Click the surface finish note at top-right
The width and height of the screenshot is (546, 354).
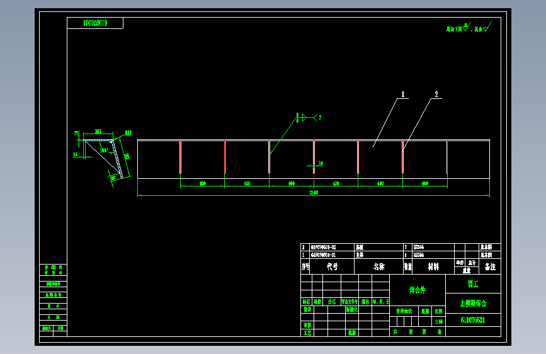(469, 28)
